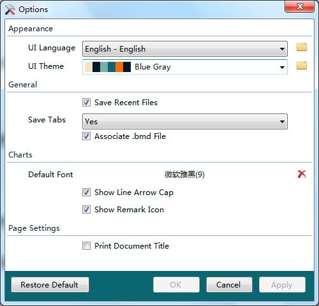Viewport: 319px width, 306px height.
Task: Click the Blue Gray theme color swatches
Action: (x=108, y=67)
